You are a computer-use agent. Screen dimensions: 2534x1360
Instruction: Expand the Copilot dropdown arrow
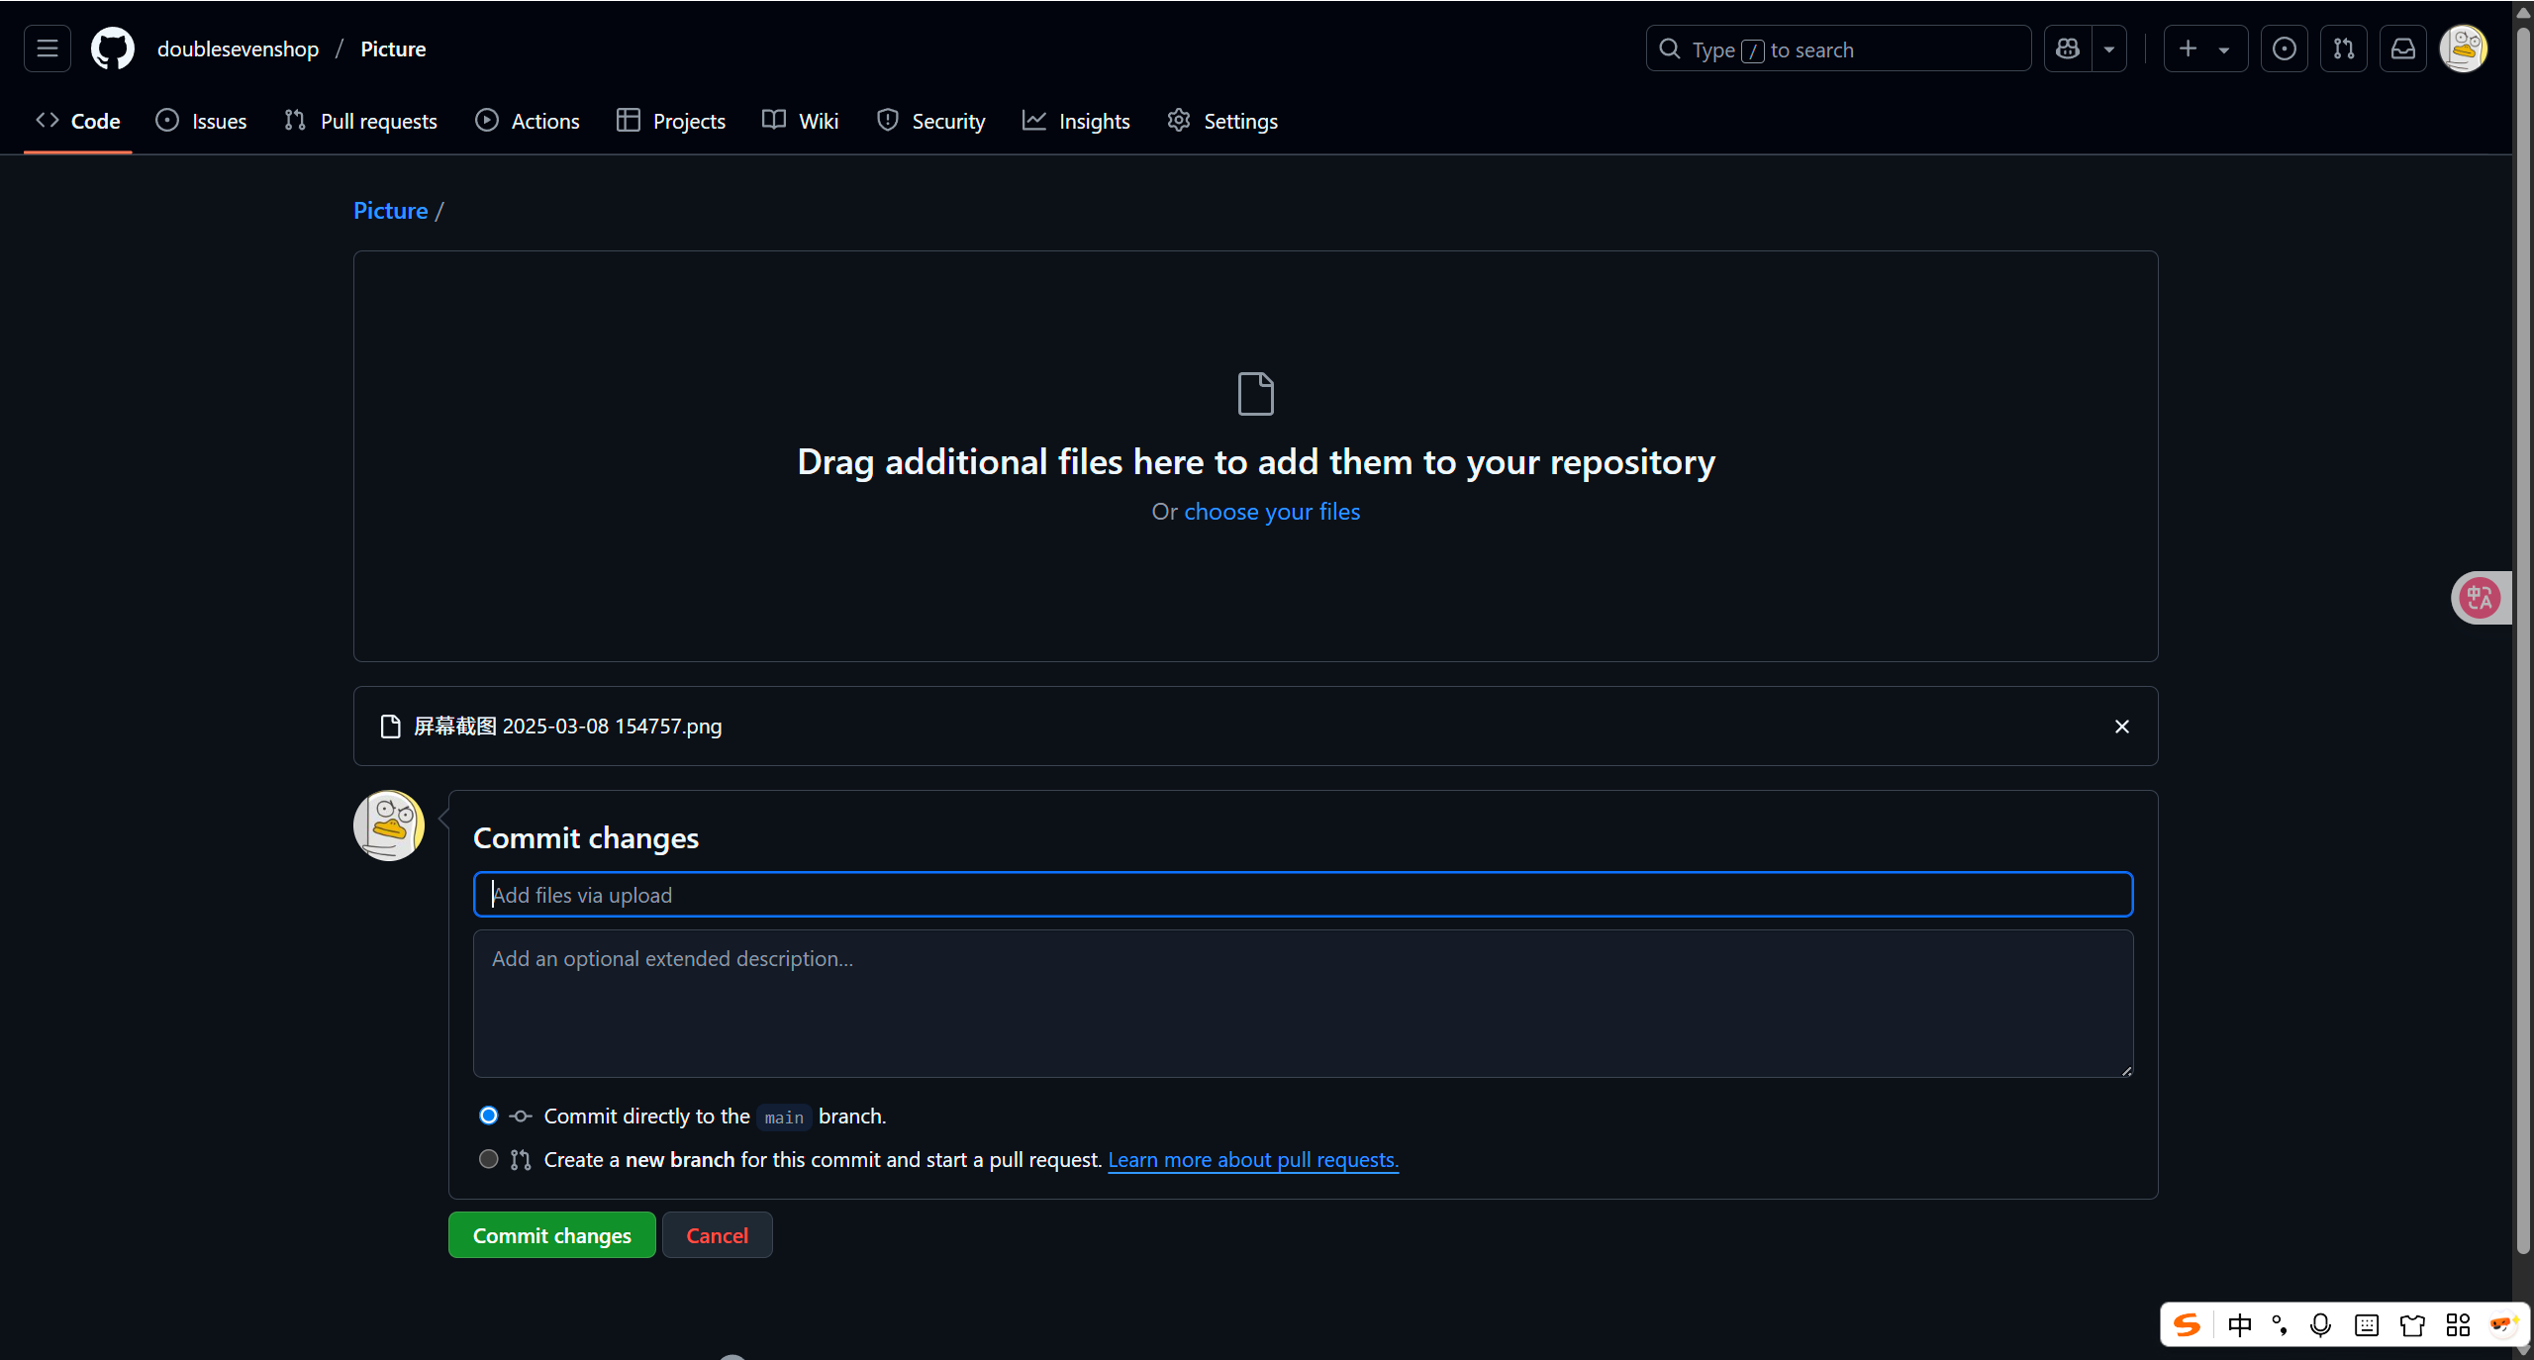click(2109, 49)
